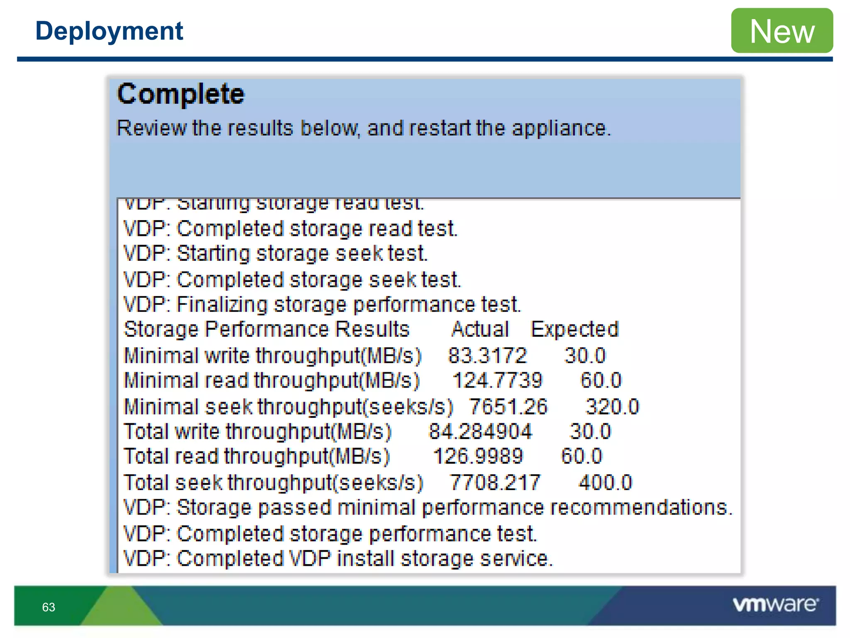This screenshot has width=850, height=638.
Task: Select the 'Starting storage seek test' log line
Action: (x=276, y=254)
